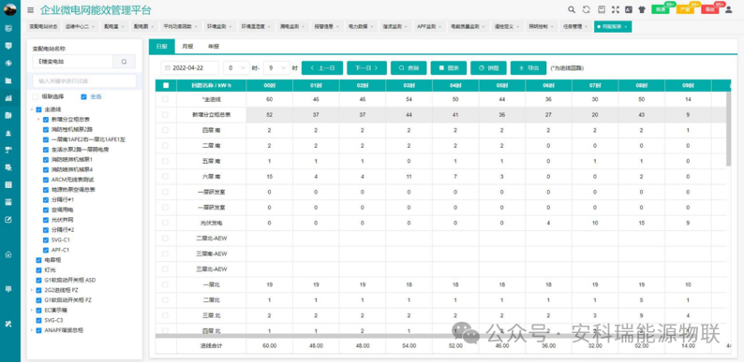Viewport: 744px width, 363px height.
Task: Tick the checkbox for row 光伏发电
Action: click(x=165, y=223)
